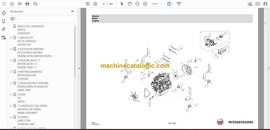Image resolution: width=270 pixels, height=130 pixels.
Task: Toggle the Bookmarks panel icon
Action: [4, 21]
